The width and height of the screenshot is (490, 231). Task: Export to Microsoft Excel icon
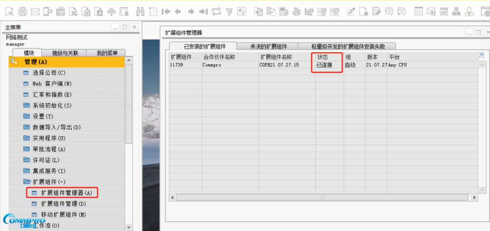click(73, 11)
